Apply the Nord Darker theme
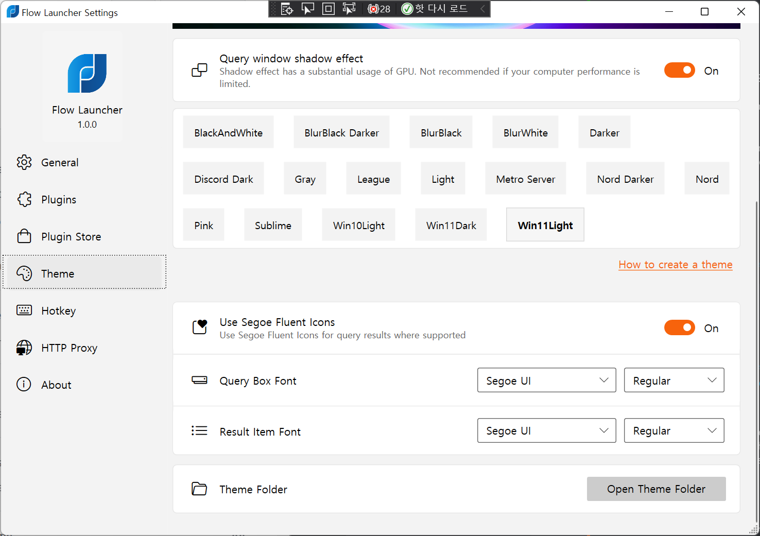 625,179
